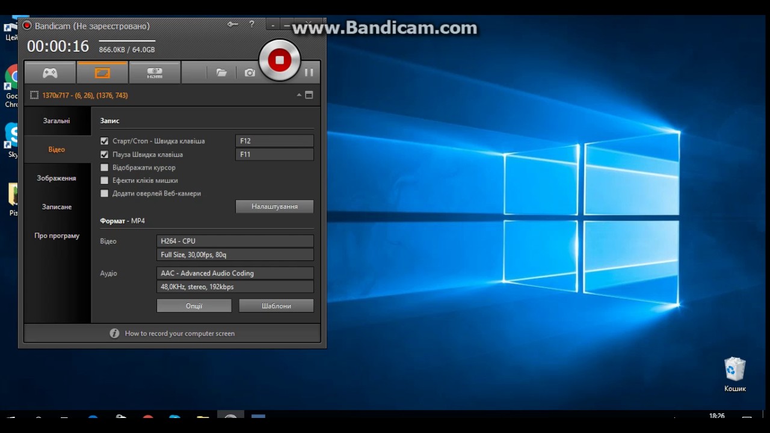Click the 18:26 taskbar clock
Viewport: 770px width, 433px height.
click(x=716, y=416)
